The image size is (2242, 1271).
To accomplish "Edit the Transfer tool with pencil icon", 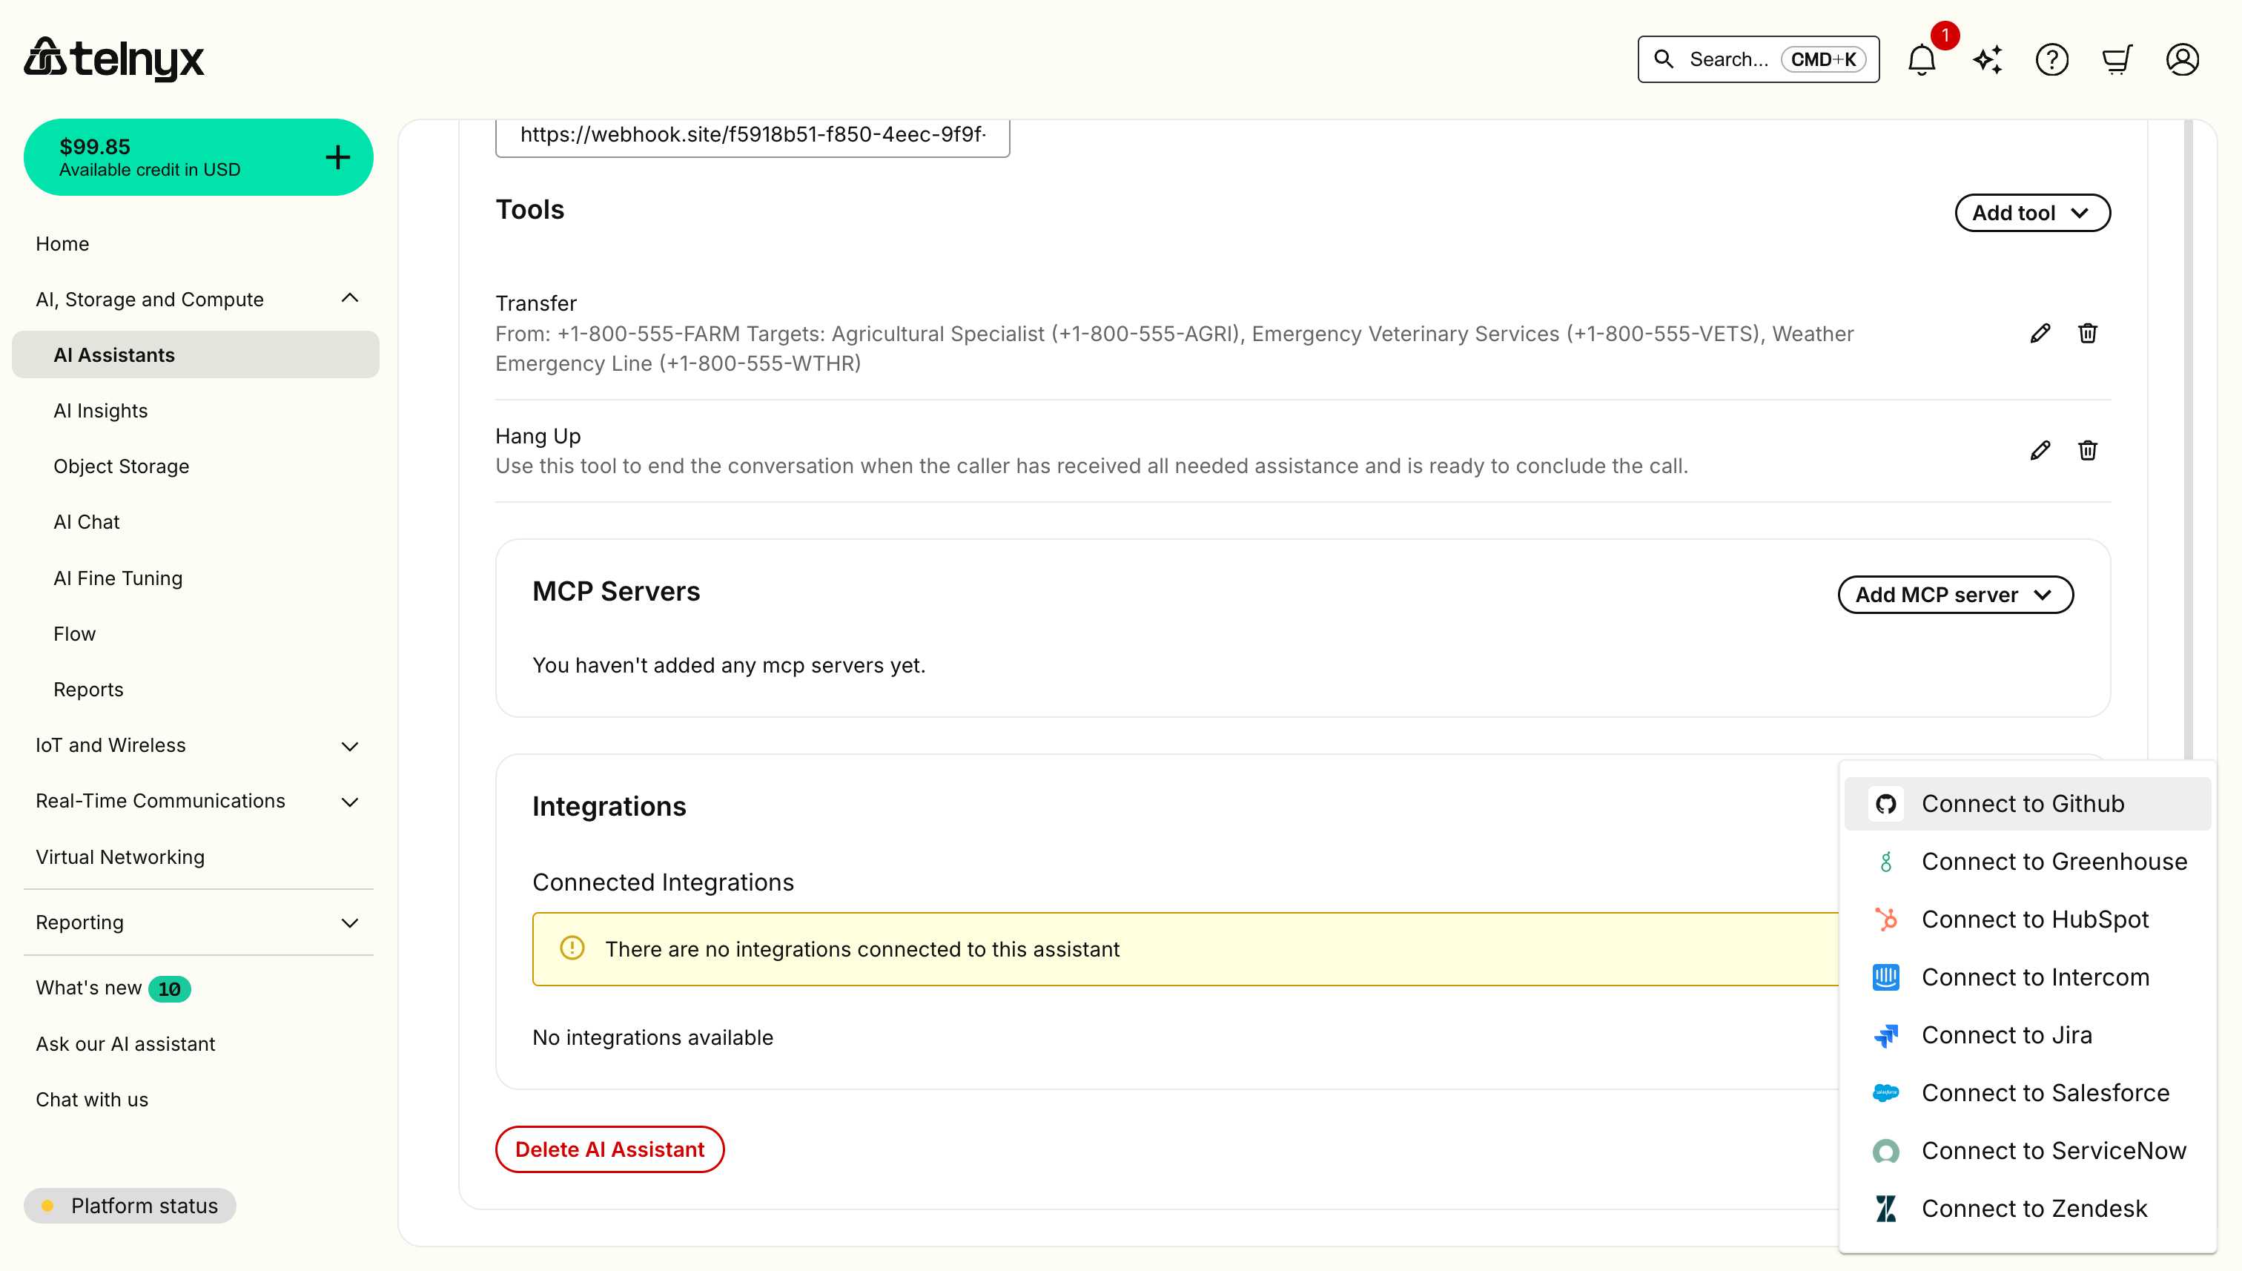I will 2040,334.
